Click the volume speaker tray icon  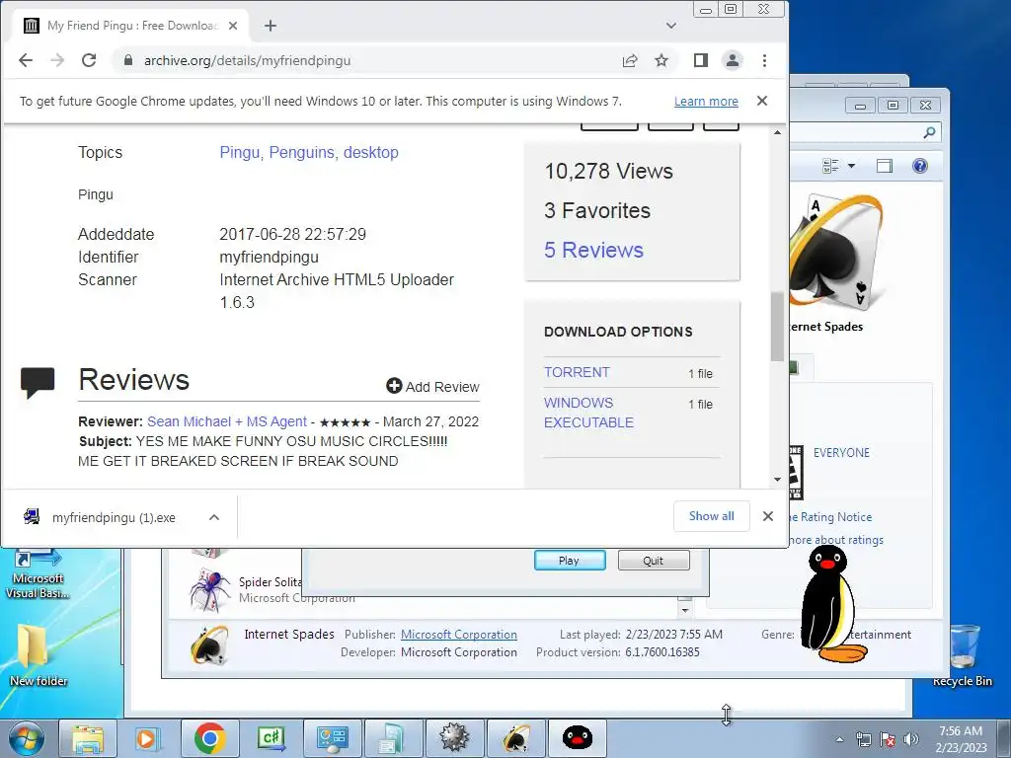tap(911, 740)
